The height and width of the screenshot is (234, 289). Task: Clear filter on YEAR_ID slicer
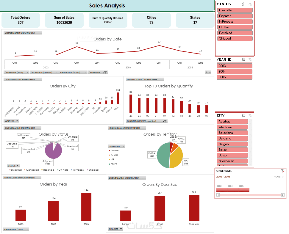[250, 59]
